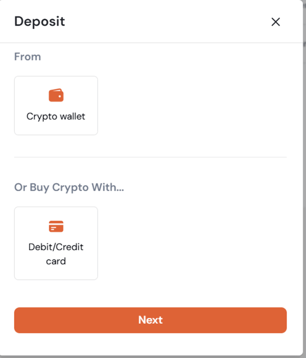
Task: Click the Deposit dialog title
Action: (x=39, y=22)
